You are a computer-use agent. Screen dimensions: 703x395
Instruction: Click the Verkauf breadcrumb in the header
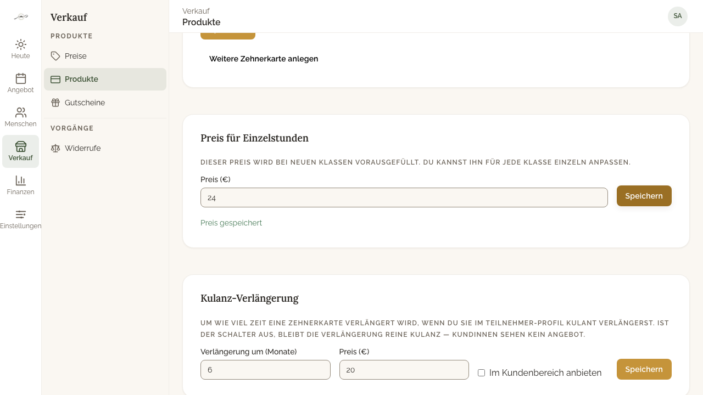click(196, 11)
